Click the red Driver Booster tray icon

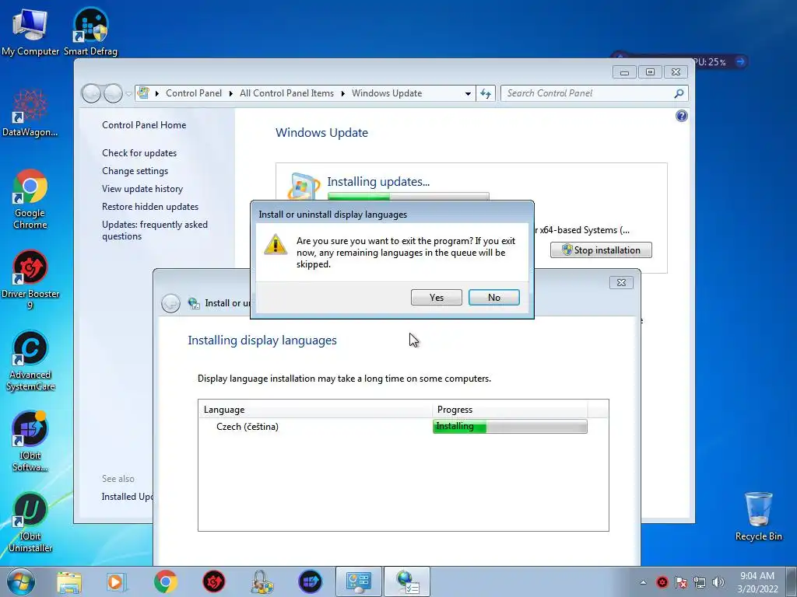click(662, 582)
